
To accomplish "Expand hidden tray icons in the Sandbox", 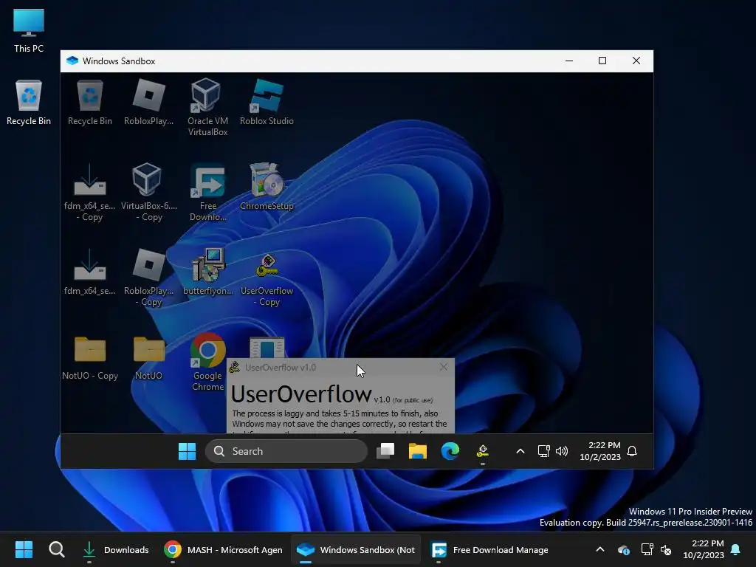I will 520,451.
